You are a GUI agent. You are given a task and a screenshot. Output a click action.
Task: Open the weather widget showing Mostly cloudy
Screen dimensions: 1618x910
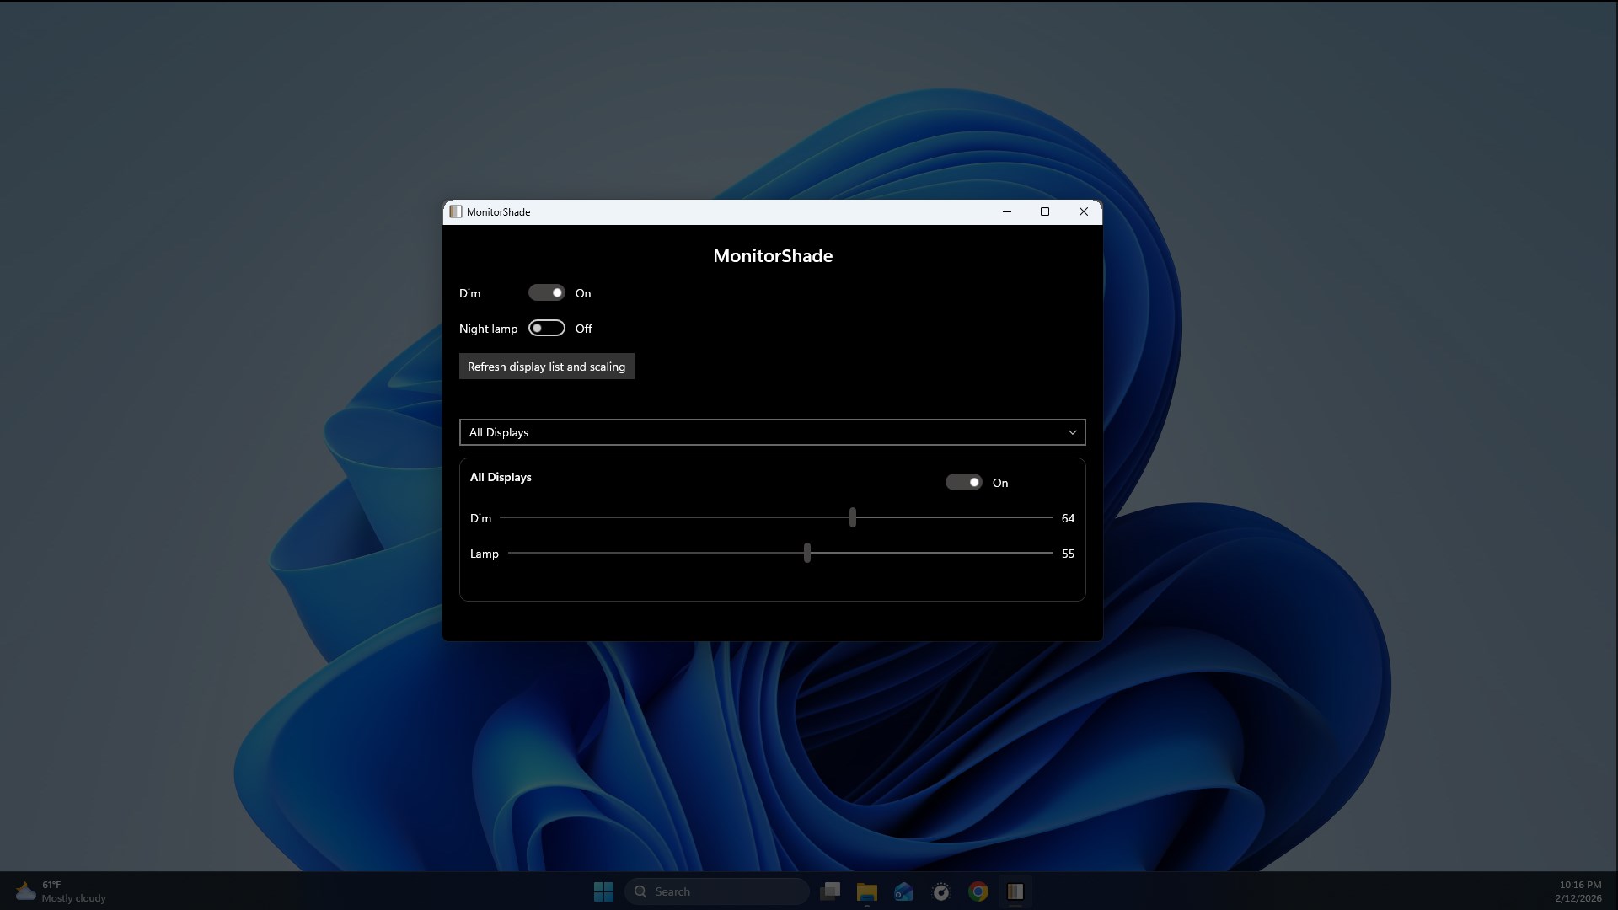point(61,891)
